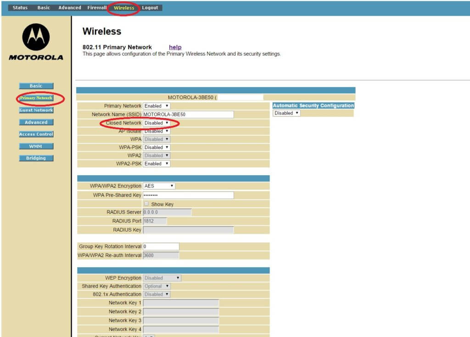
Task: Go to Guest Network settings
Action: [36, 110]
